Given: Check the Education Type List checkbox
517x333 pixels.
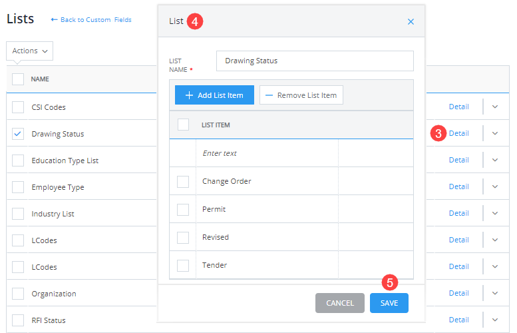Looking at the screenshot, I should (18, 161).
